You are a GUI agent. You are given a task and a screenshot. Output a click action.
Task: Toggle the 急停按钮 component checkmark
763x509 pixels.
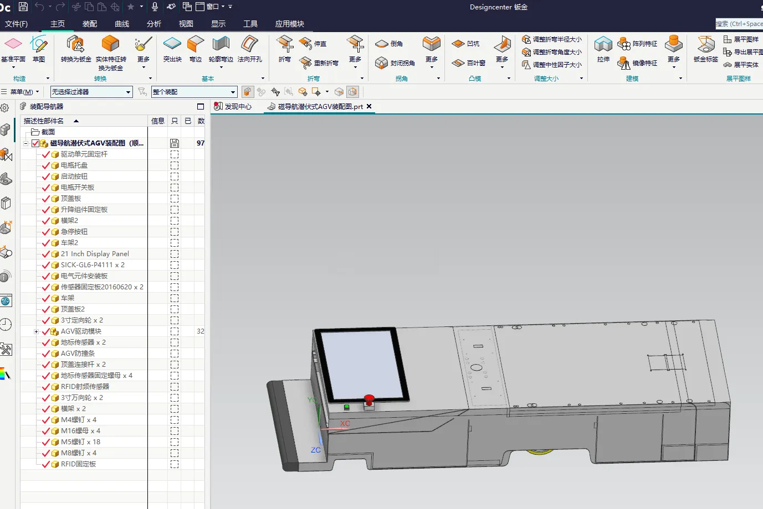pos(46,232)
